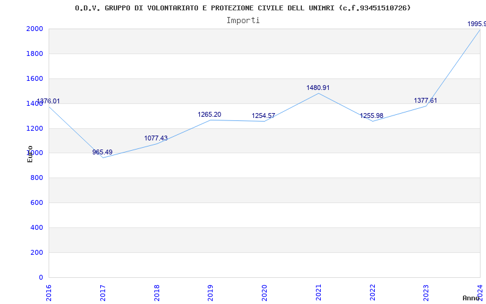Select the 2023 year tick label
Viewport: 486px width, 304px height.
426,291
